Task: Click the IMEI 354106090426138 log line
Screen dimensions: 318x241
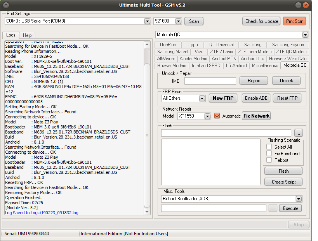Action: (x=37, y=76)
